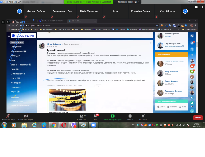
Task: Download Mac OS desktop app
Action: pos(161,107)
